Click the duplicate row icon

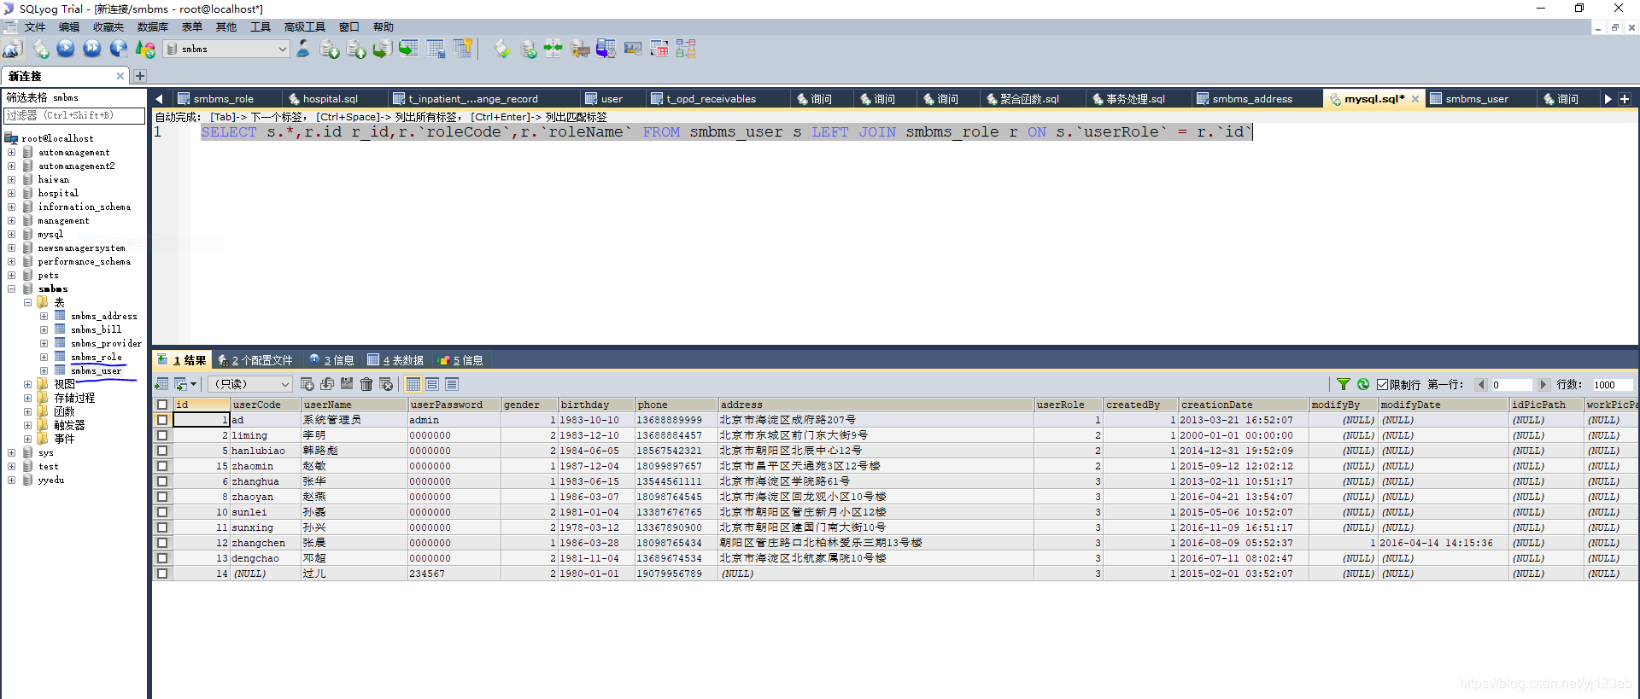(x=327, y=384)
